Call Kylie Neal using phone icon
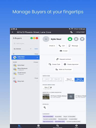The image size is (96, 128). pyautogui.click(x=62, y=46)
